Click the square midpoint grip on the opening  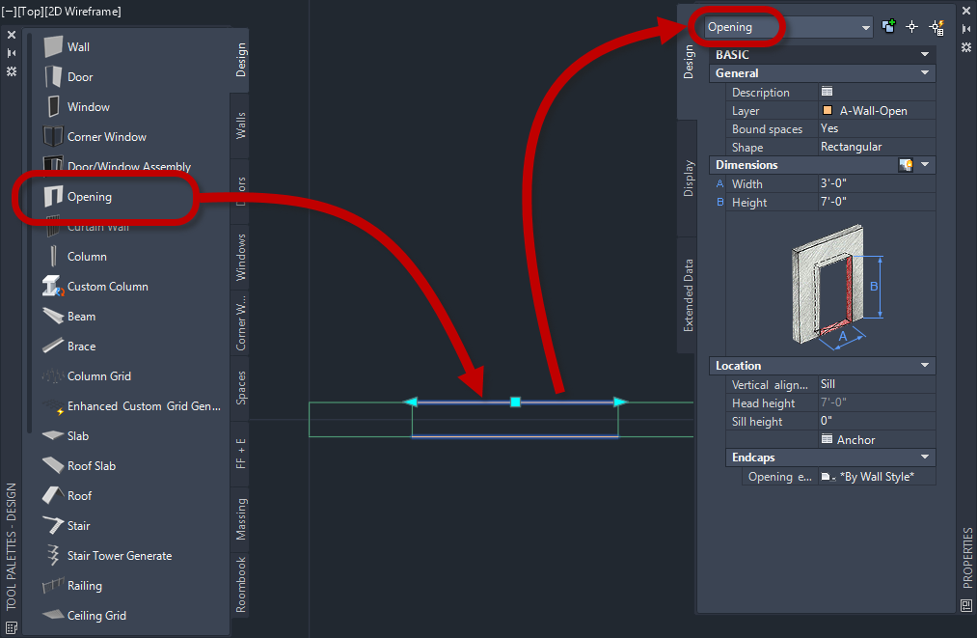[516, 402]
